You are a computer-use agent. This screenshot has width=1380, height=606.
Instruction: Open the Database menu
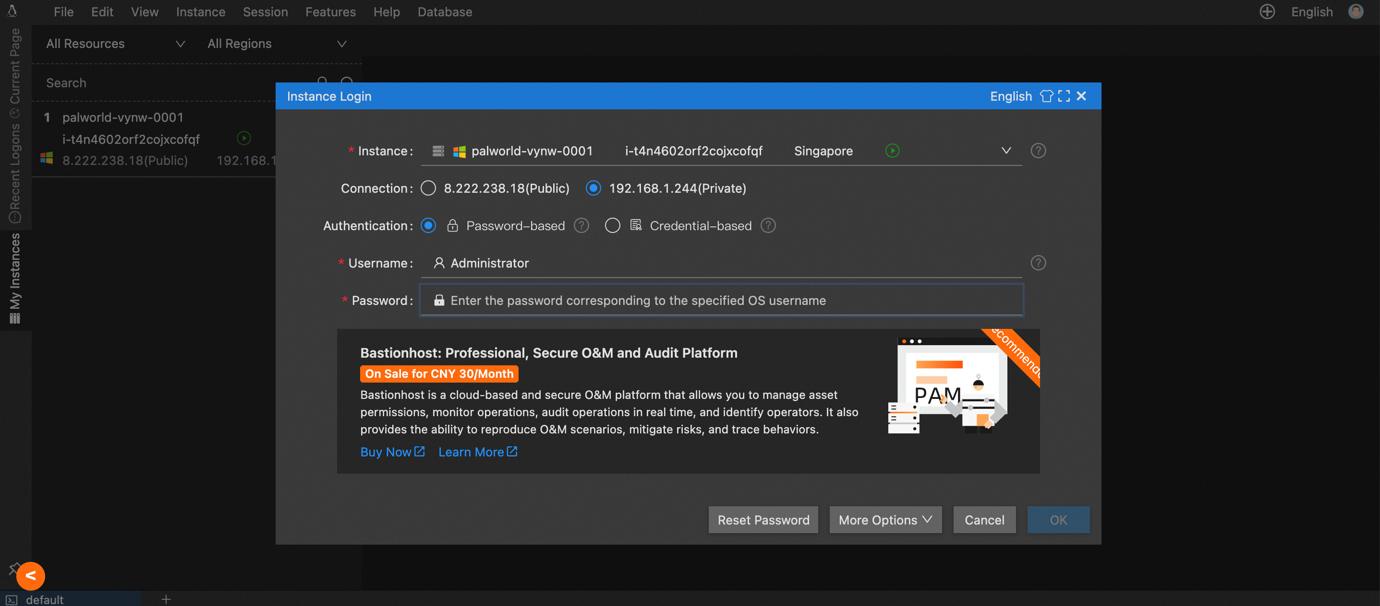click(445, 12)
